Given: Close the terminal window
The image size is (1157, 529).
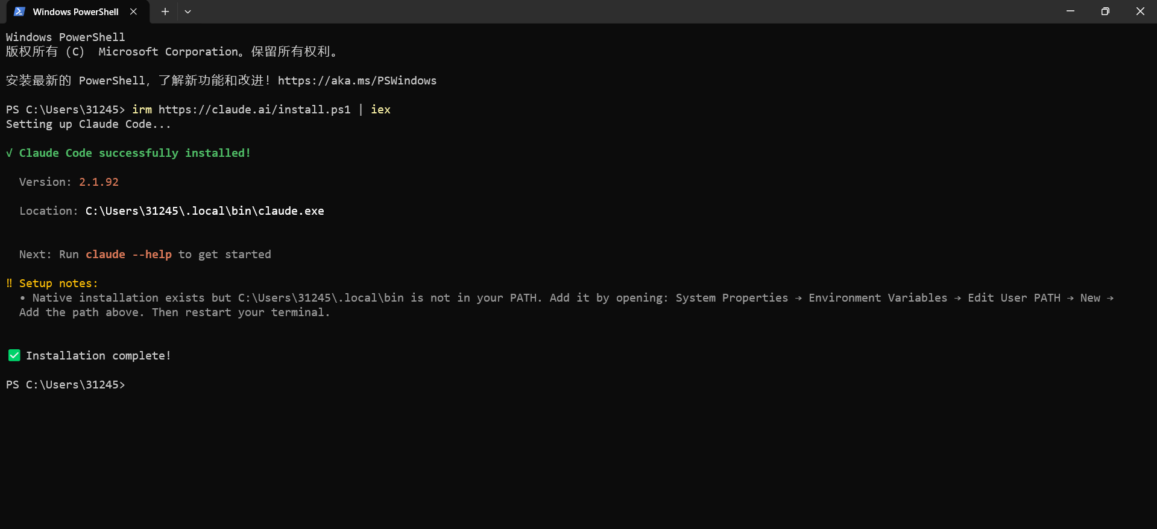Looking at the screenshot, I should tap(1140, 11).
